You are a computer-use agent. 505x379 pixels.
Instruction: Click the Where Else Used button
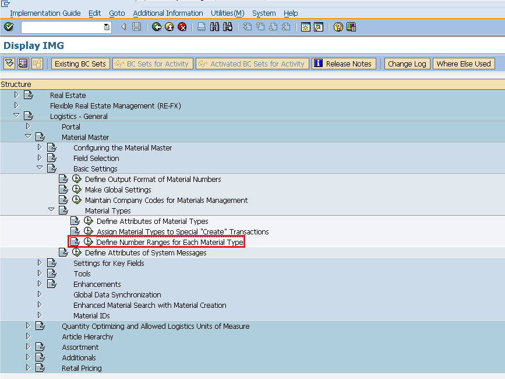point(464,64)
